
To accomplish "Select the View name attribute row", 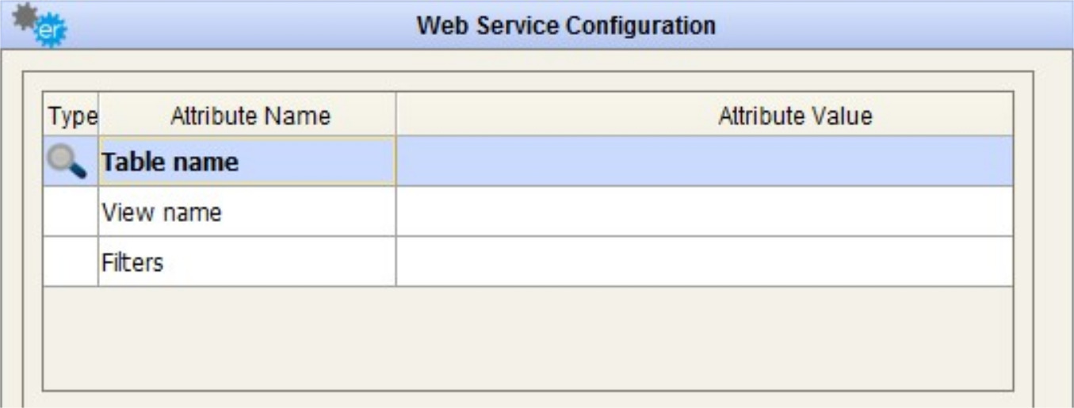I will (247, 212).
